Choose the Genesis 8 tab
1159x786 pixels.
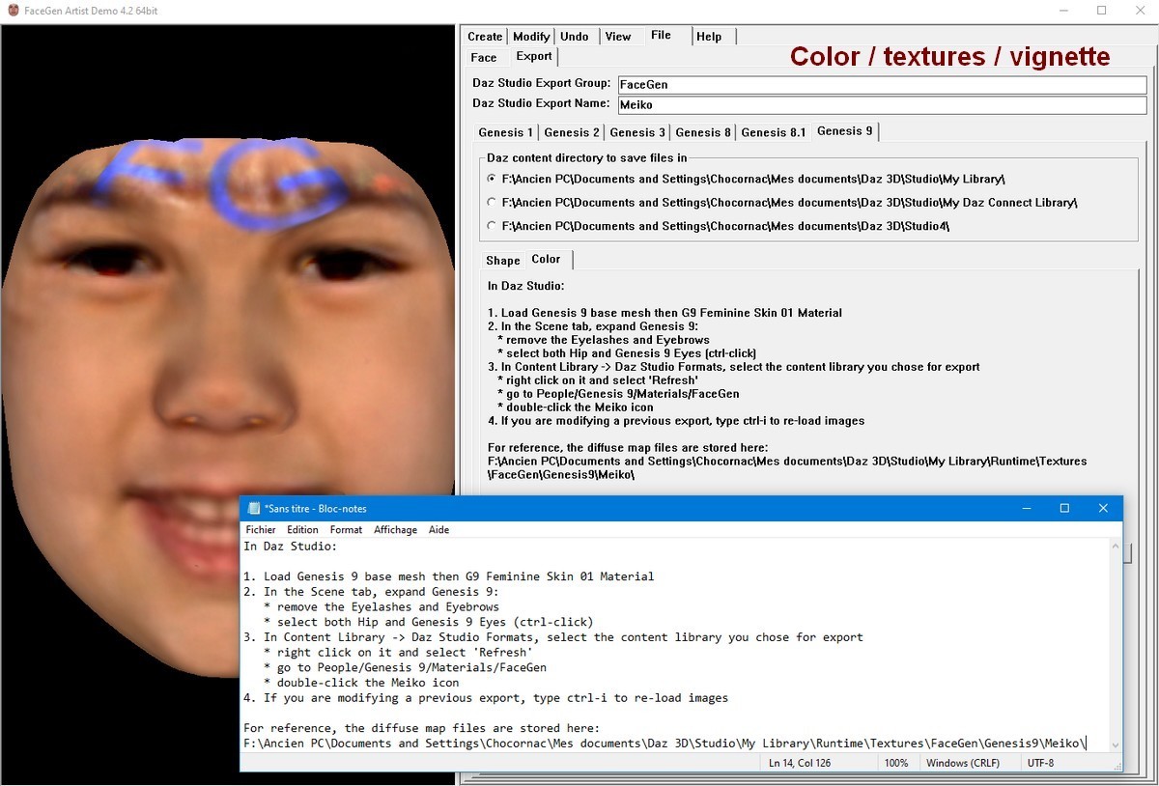[x=703, y=132]
